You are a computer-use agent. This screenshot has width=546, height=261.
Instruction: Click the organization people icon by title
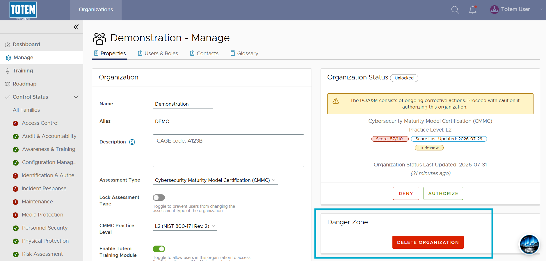[x=99, y=38]
